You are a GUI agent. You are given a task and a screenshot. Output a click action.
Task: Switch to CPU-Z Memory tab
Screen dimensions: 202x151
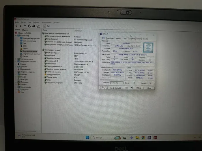pos(118,38)
